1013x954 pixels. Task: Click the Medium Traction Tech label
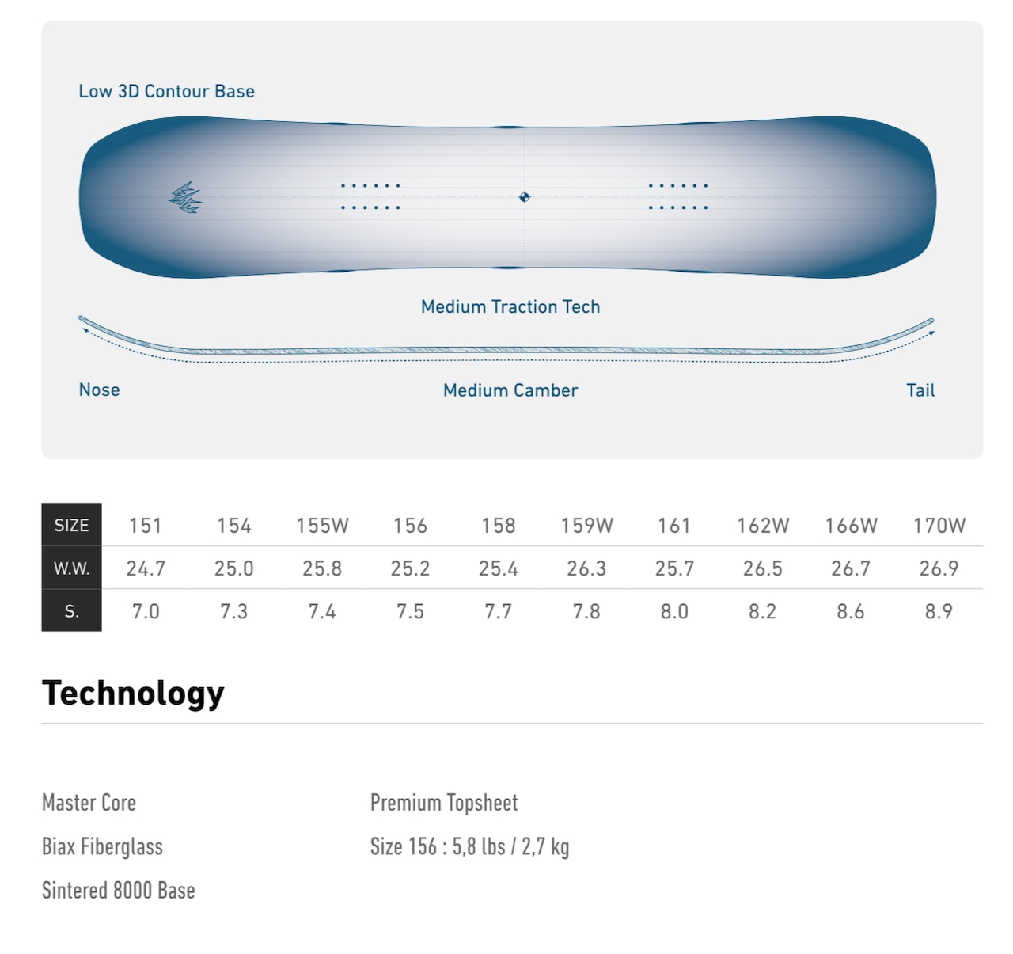(x=510, y=306)
